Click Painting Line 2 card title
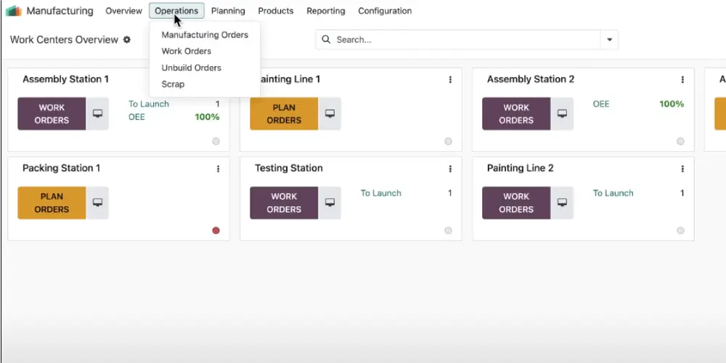This screenshot has width=726, height=363. click(x=521, y=168)
